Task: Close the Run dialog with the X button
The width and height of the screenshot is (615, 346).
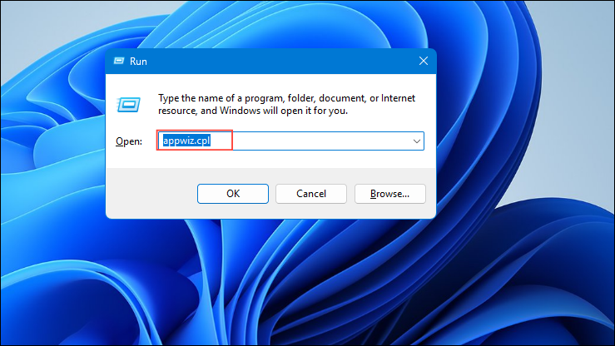Action: click(x=424, y=61)
